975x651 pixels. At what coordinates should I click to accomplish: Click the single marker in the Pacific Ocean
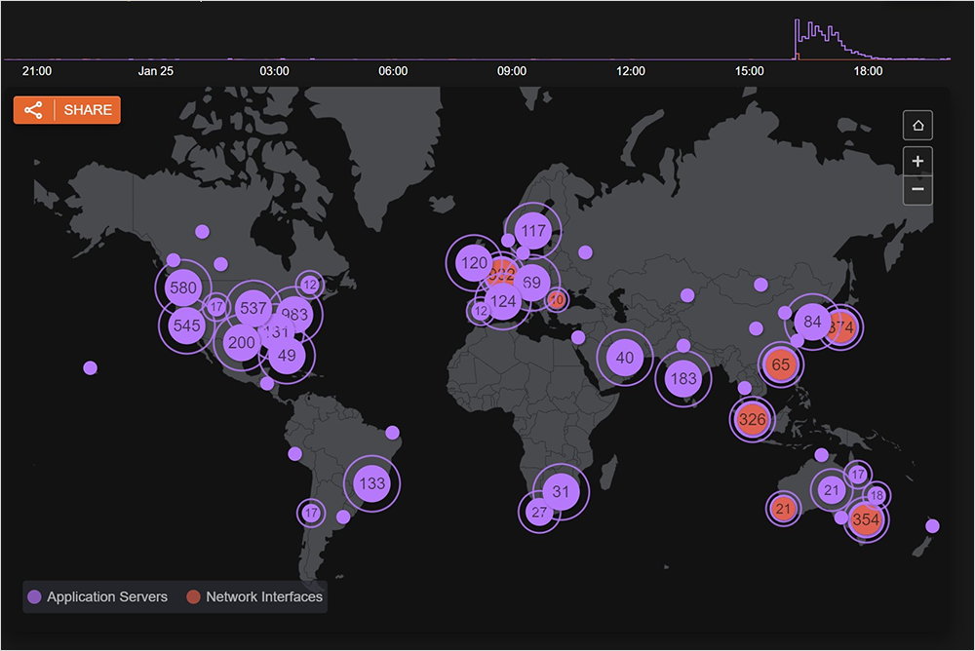tap(90, 368)
